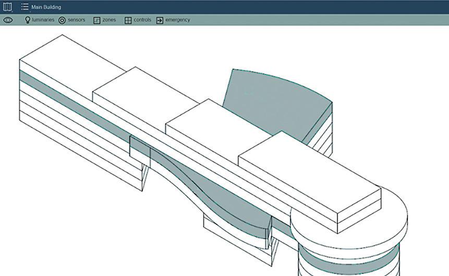
Task: Select the controls filter label
Action: pos(142,20)
